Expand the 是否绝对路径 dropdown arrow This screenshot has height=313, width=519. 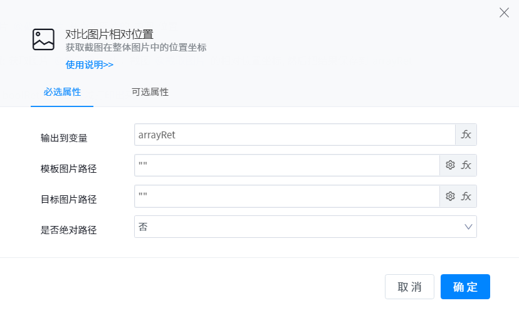tap(468, 227)
